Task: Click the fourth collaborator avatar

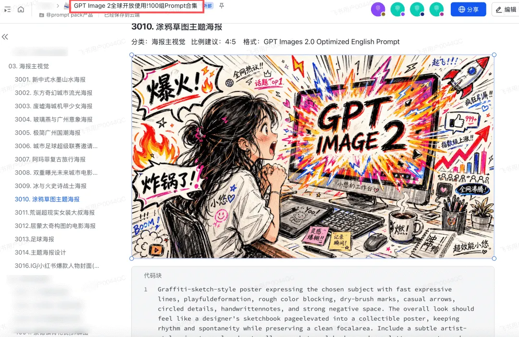Action: click(x=436, y=9)
